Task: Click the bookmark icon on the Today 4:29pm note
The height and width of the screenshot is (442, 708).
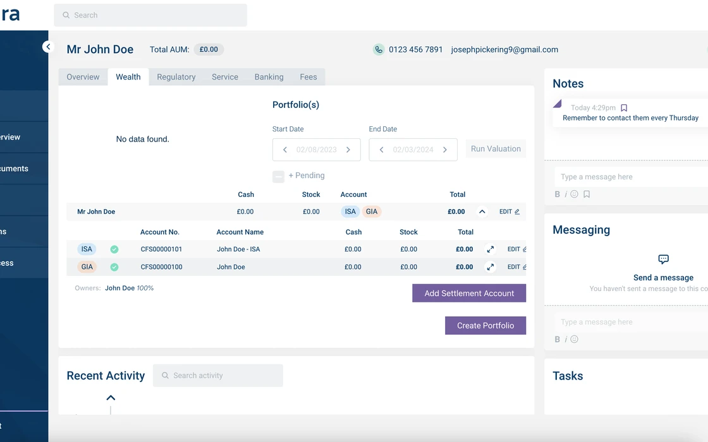Action: click(624, 108)
